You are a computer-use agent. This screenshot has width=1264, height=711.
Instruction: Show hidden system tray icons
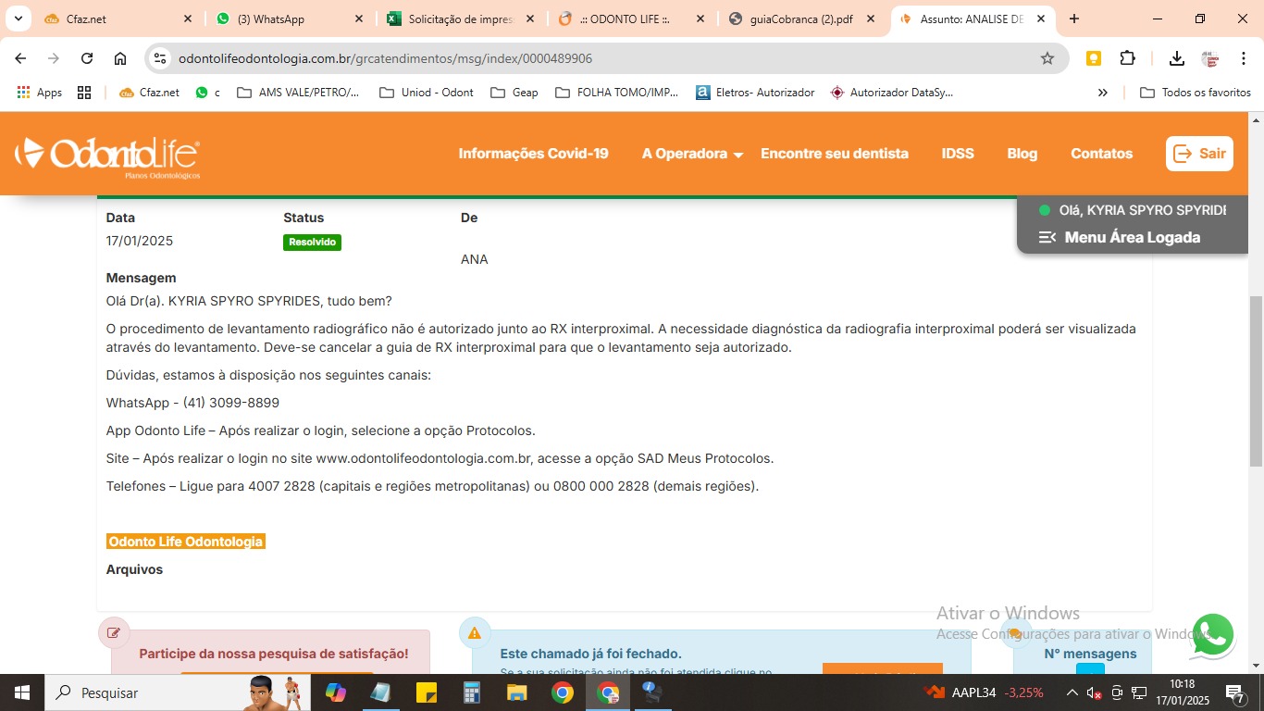pyautogui.click(x=1072, y=692)
